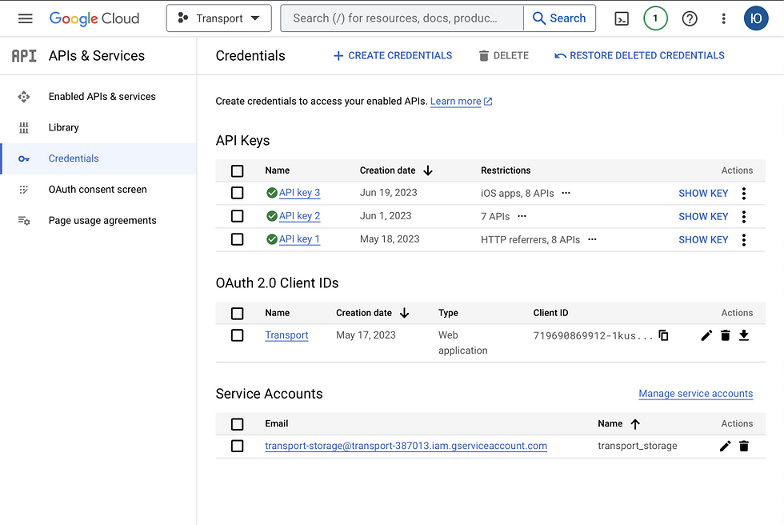The width and height of the screenshot is (784, 525).
Task: Select all Service Accounts header checkbox
Action: pos(237,424)
